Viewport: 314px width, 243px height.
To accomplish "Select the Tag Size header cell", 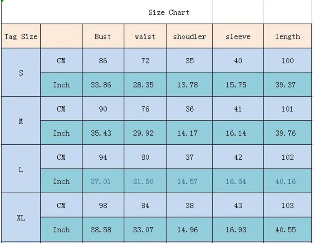I will (21, 36).
